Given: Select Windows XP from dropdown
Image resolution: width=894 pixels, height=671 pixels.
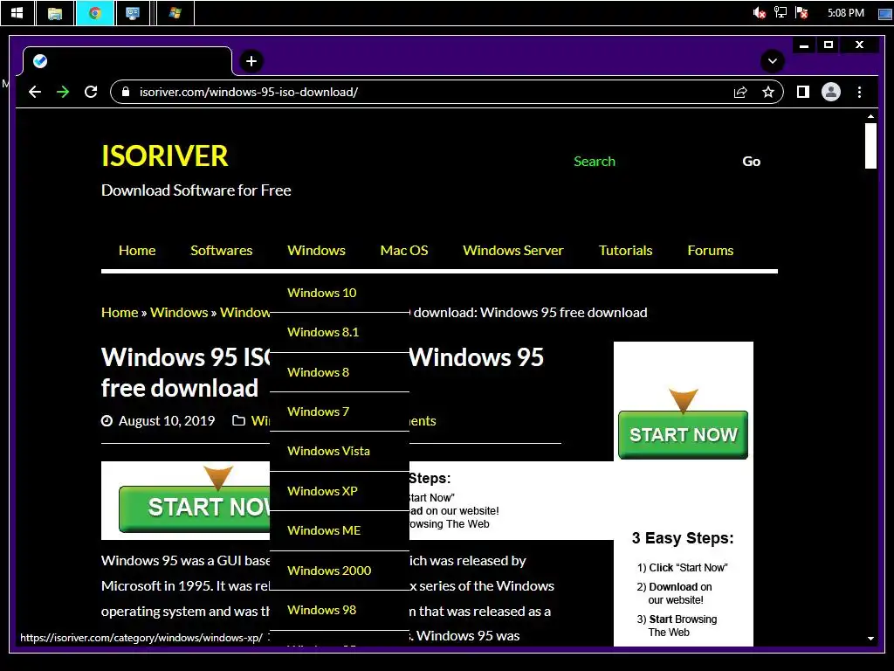Looking at the screenshot, I should click(340, 491).
